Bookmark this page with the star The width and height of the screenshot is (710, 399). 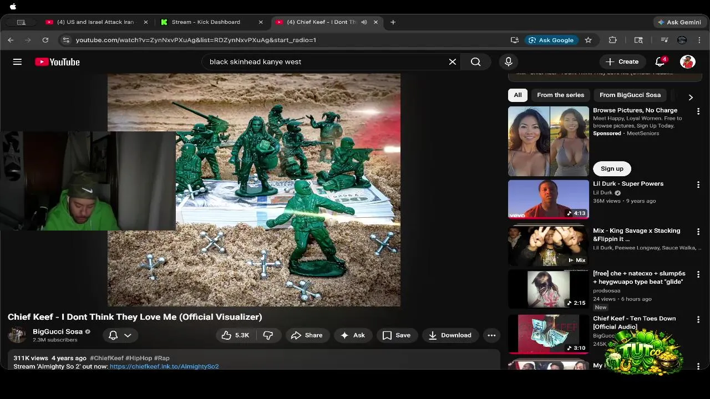(588, 40)
